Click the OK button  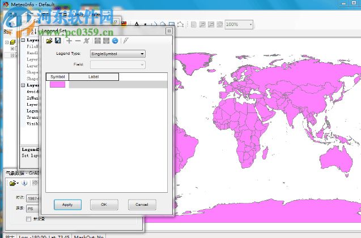pos(104,205)
